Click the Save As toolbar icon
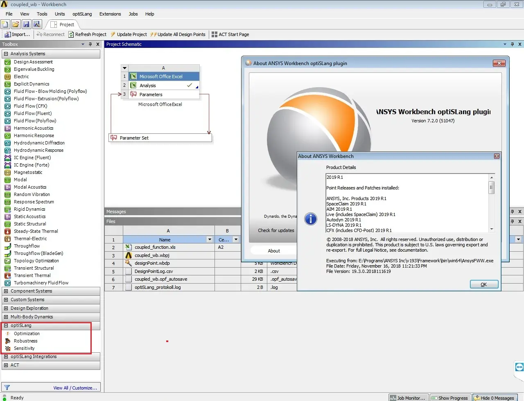524x401 pixels. [37, 25]
